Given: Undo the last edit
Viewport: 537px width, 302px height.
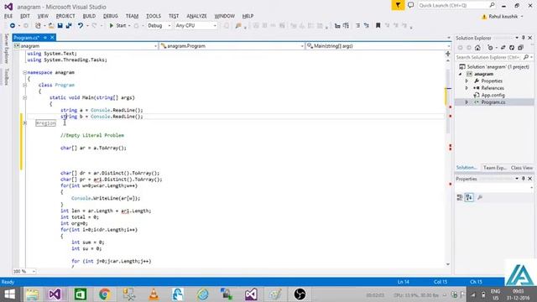Looking at the screenshot, I should tap(81, 26).
